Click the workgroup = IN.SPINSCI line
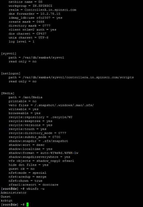Screen dimensions: 143x207 tap(31, 6)
